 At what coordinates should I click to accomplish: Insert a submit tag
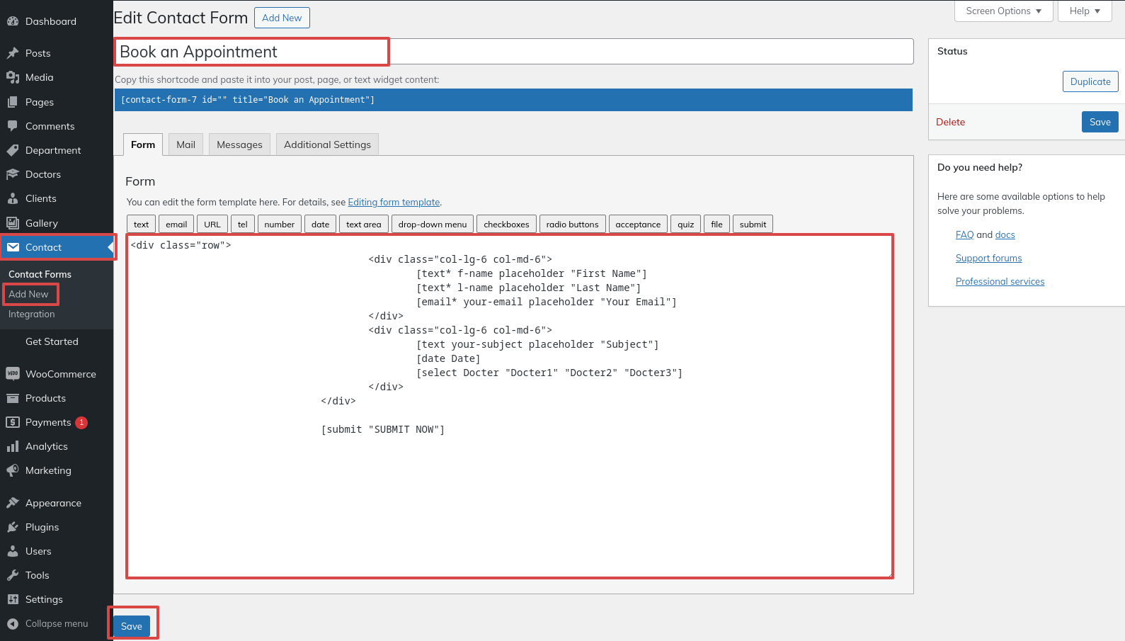coord(753,225)
